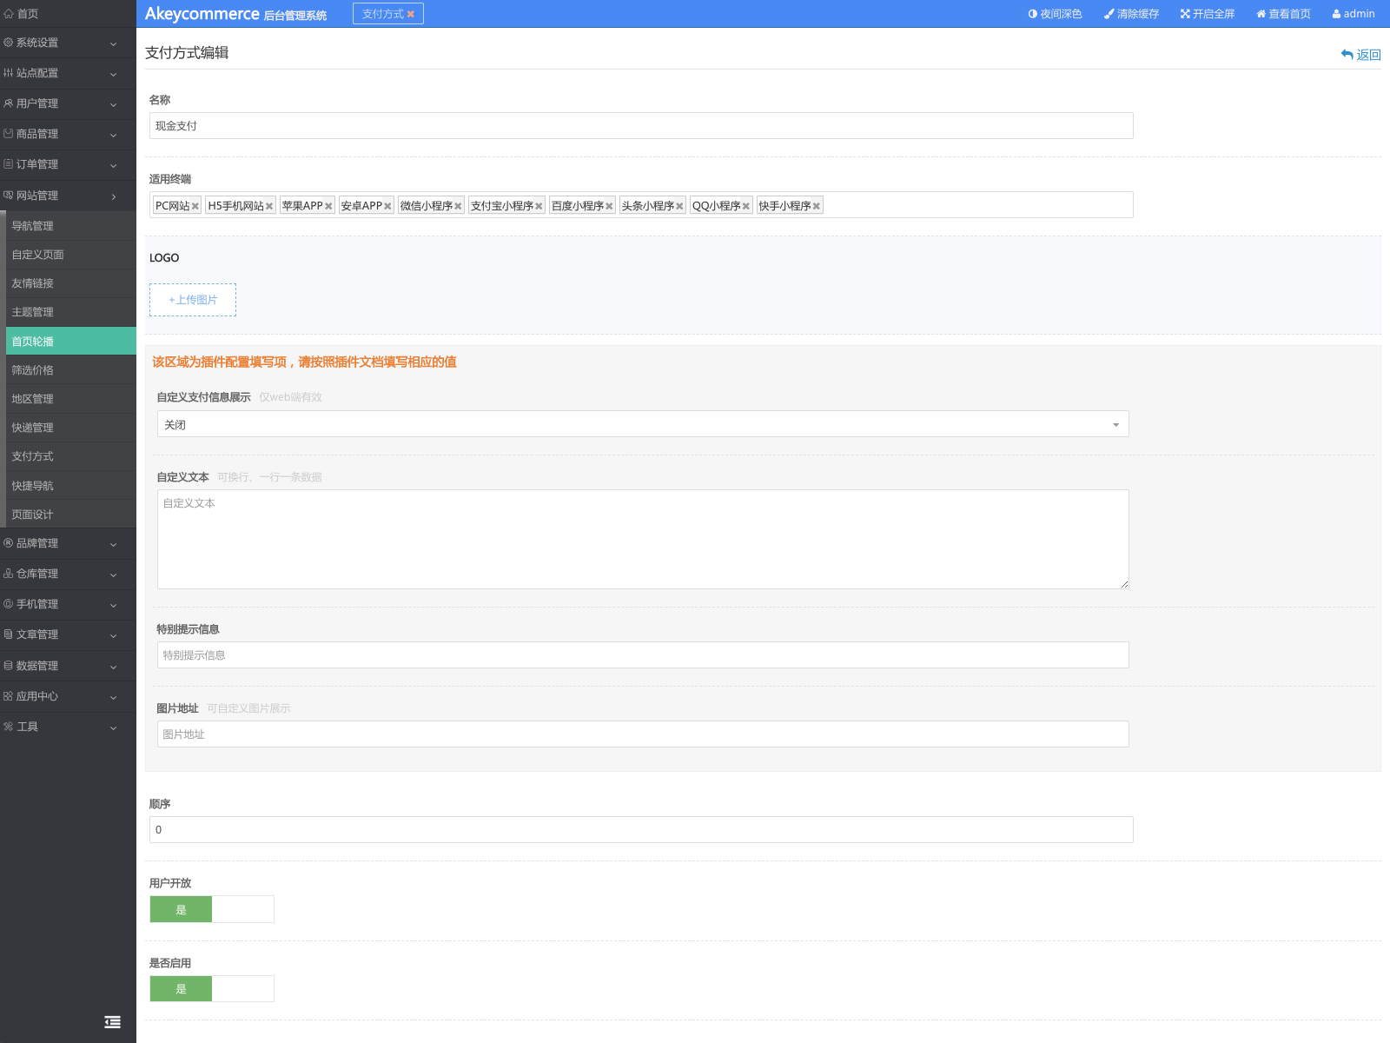Open 自定义页面 in the sidebar
Image resolution: width=1390 pixels, height=1043 pixels.
pyautogui.click(x=71, y=255)
